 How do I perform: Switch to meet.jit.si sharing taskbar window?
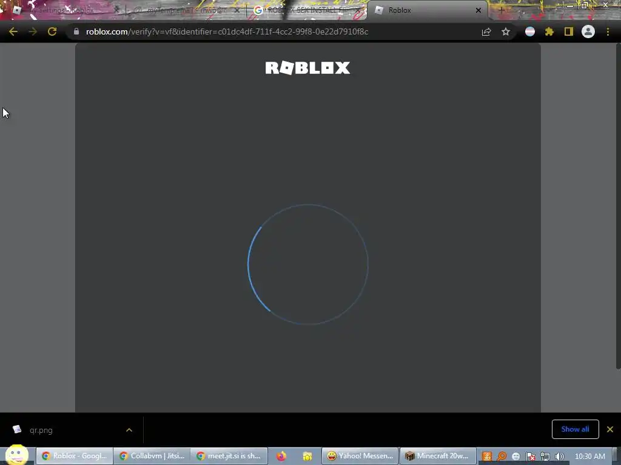click(229, 456)
